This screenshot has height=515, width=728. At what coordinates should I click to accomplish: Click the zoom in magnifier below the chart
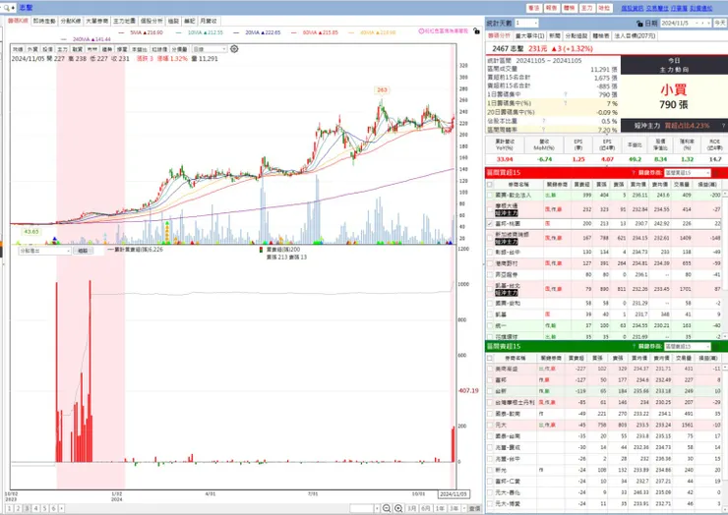click(x=398, y=508)
